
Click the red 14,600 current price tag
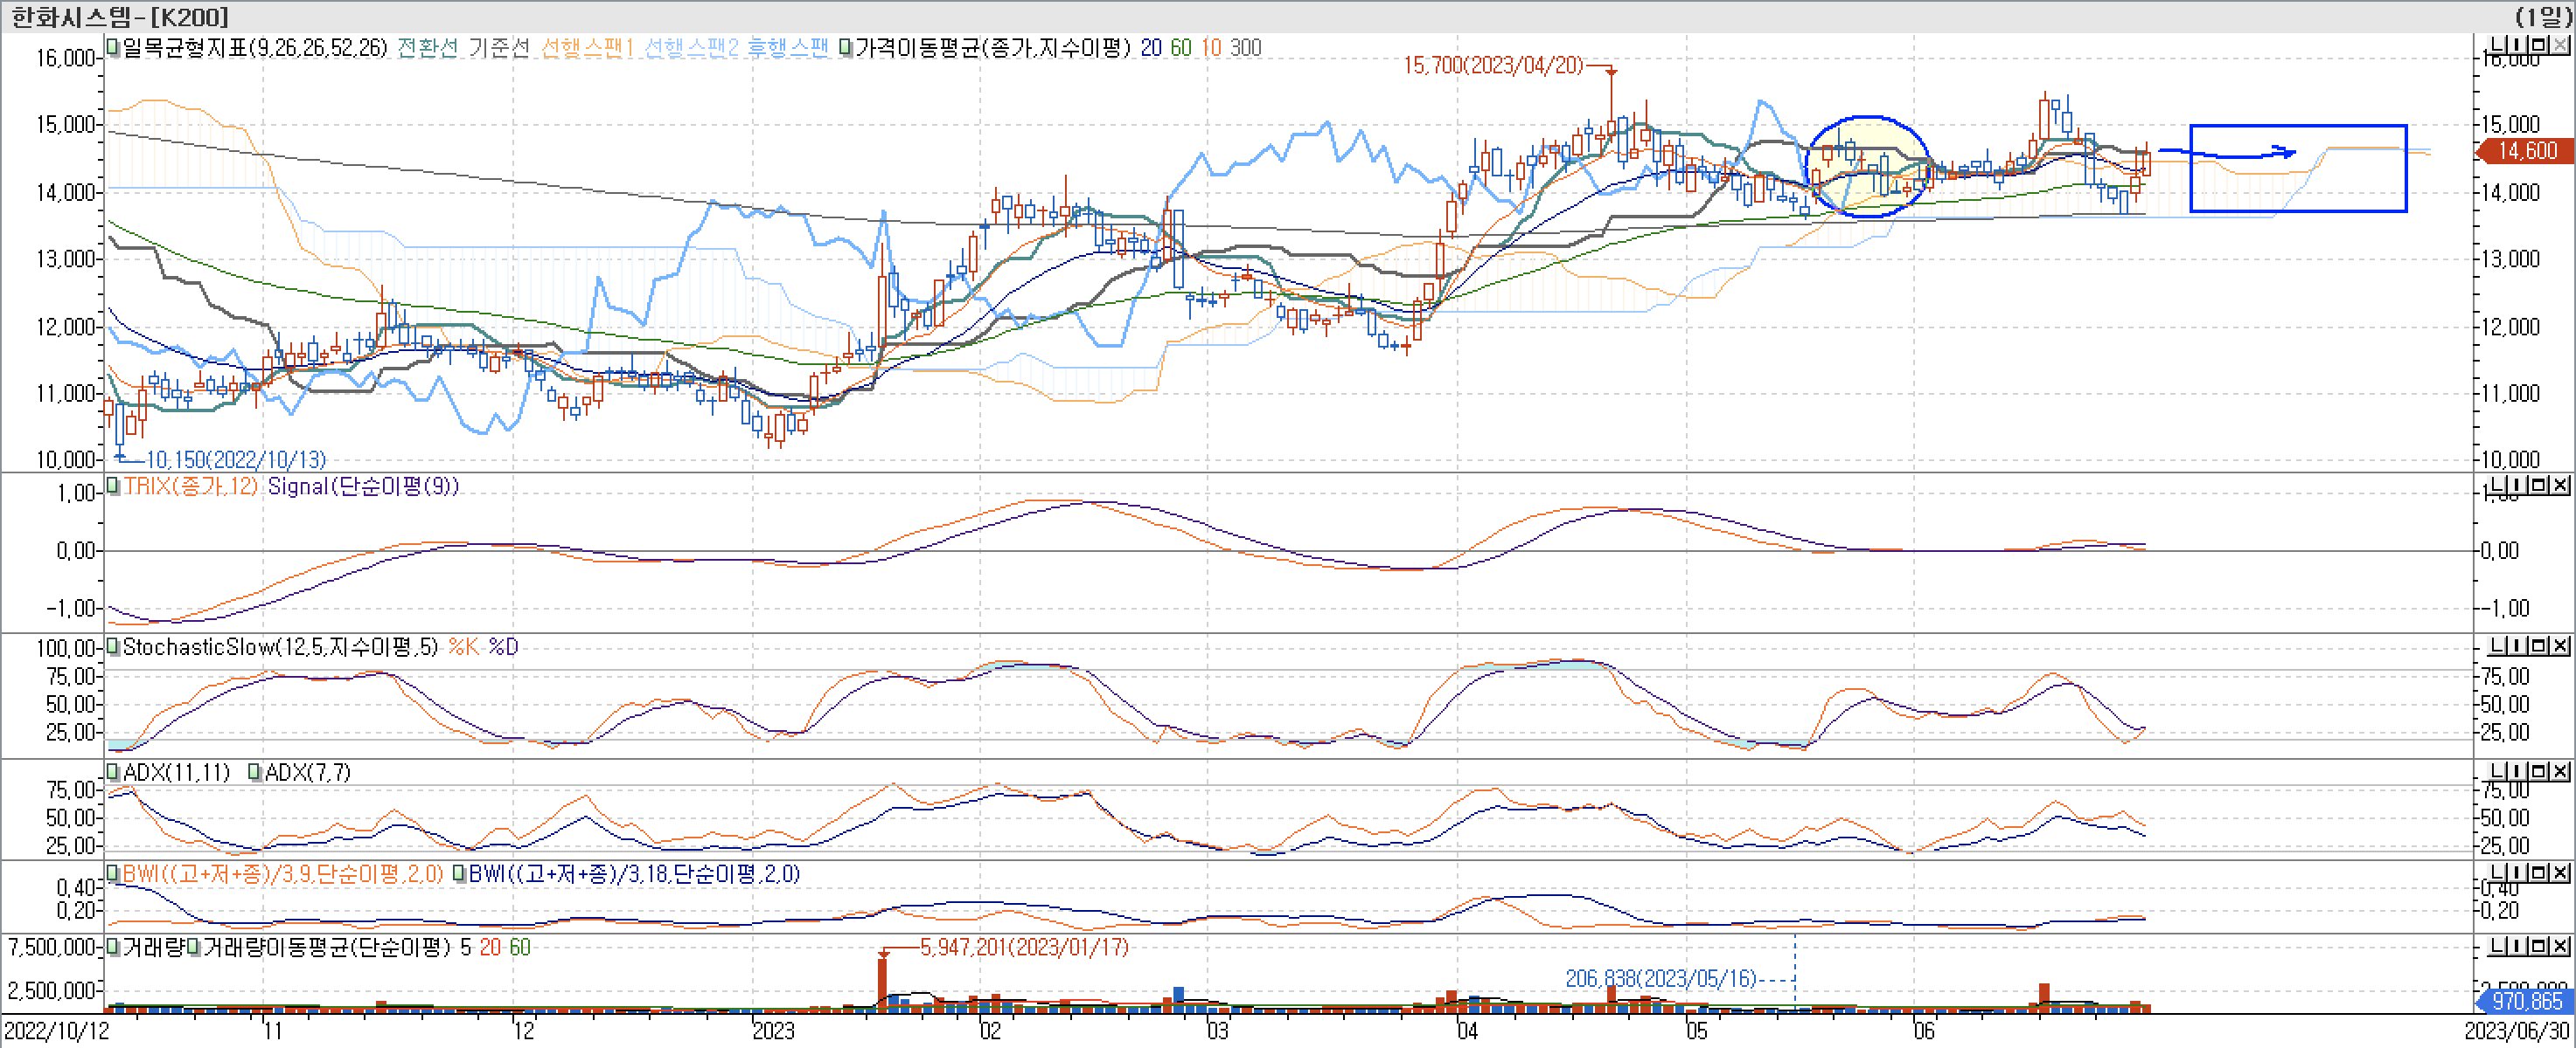coord(2526,151)
